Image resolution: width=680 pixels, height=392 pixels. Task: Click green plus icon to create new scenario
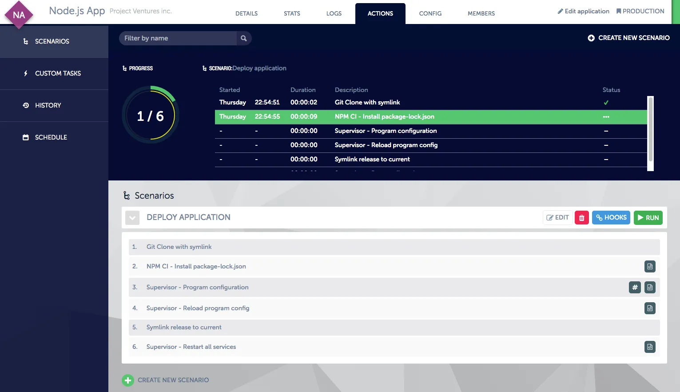(x=128, y=380)
